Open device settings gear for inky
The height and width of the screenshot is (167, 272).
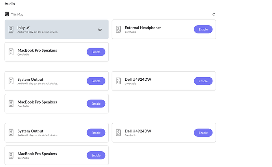[x=100, y=29]
